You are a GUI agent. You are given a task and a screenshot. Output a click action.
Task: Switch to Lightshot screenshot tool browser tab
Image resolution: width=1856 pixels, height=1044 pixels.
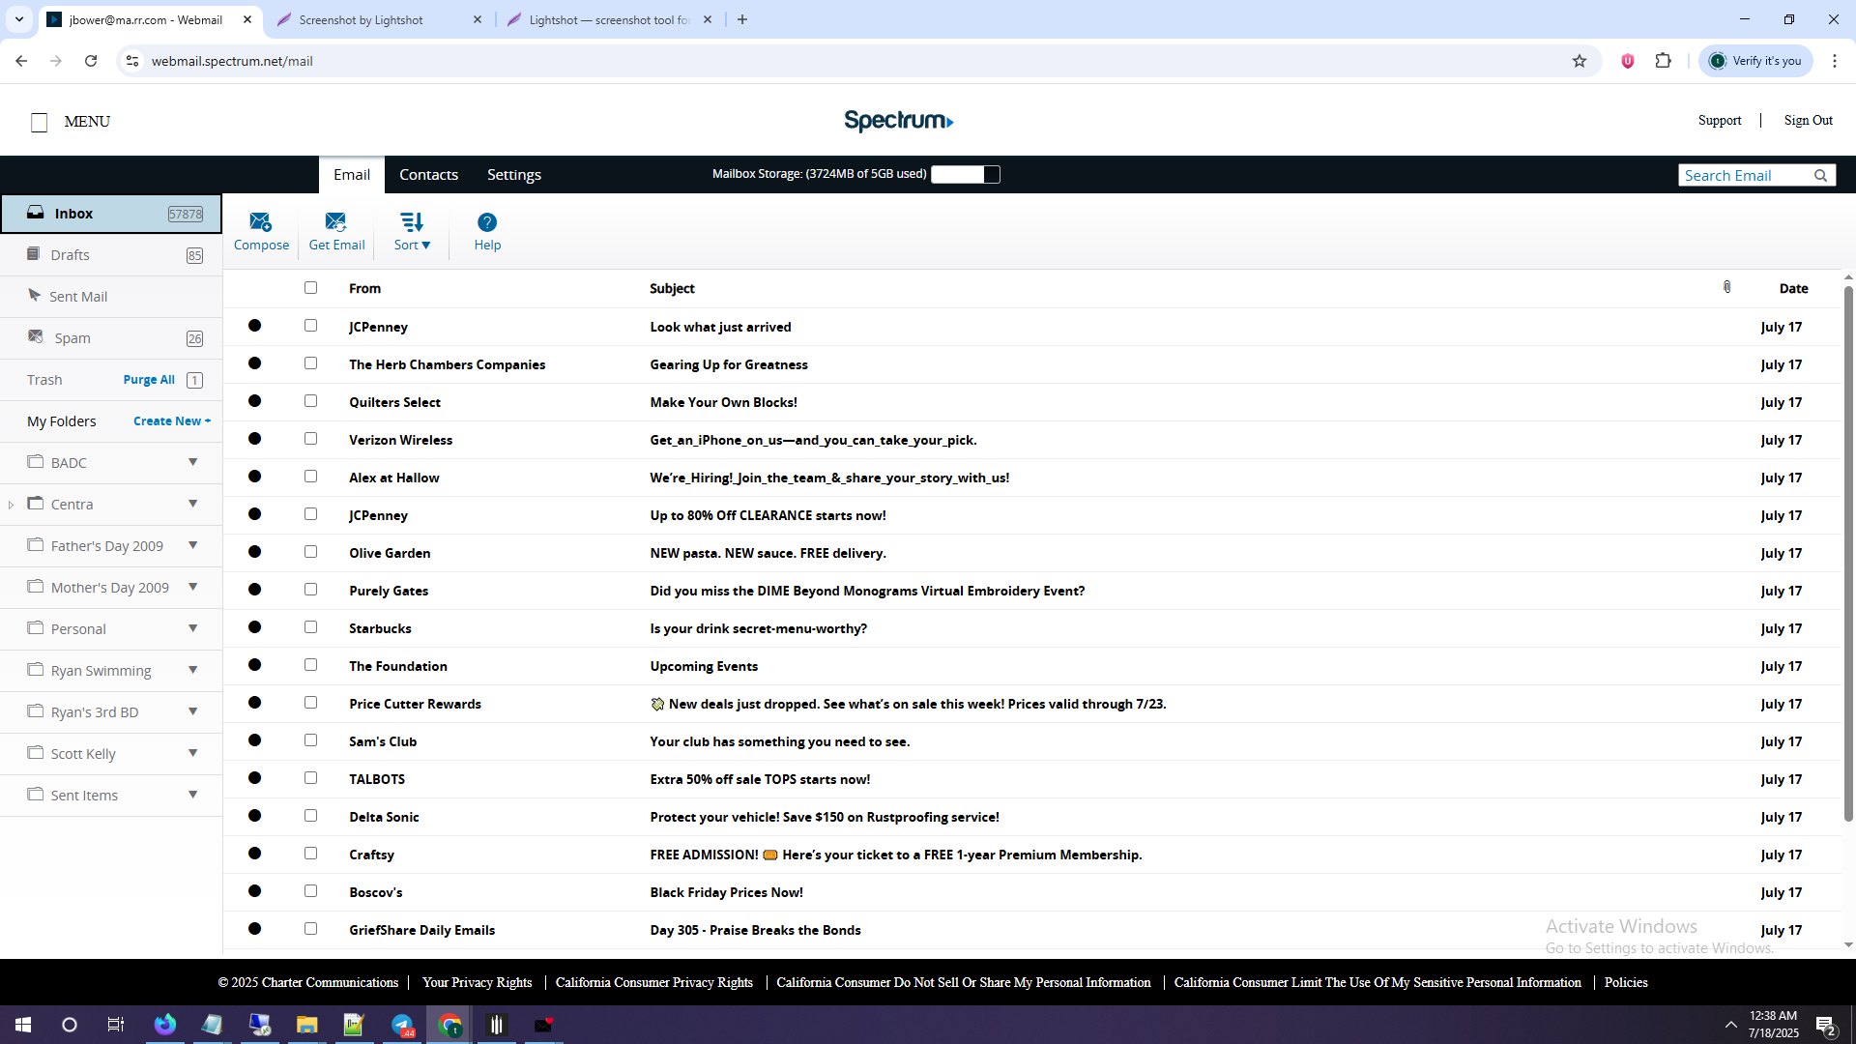[x=609, y=19]
